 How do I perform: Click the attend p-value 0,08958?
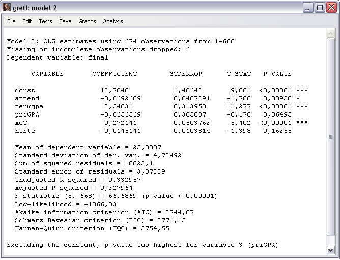tap(277, 98)
